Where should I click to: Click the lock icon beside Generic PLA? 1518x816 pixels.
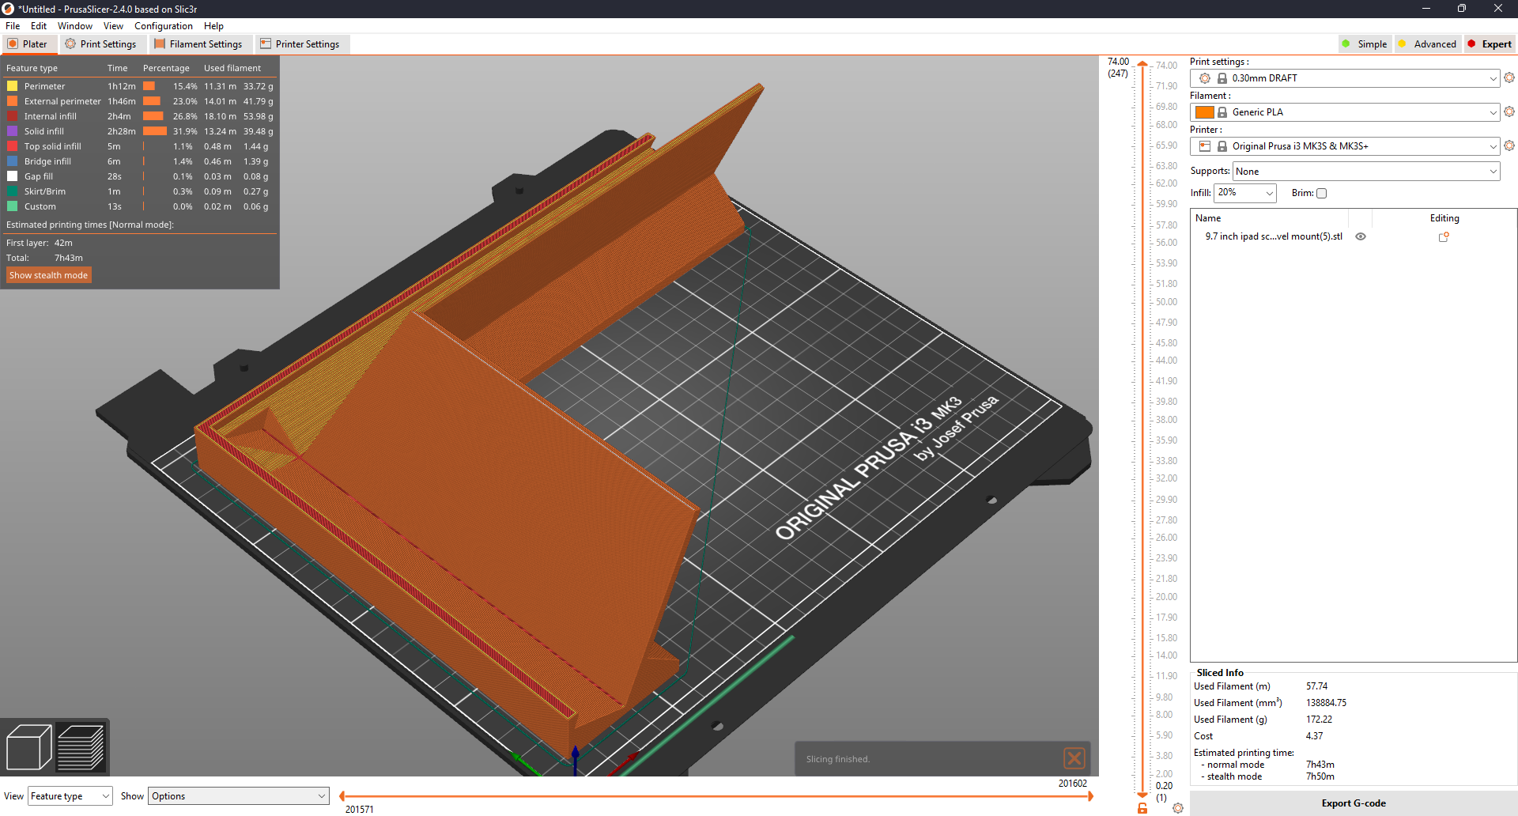[1222, 112]
